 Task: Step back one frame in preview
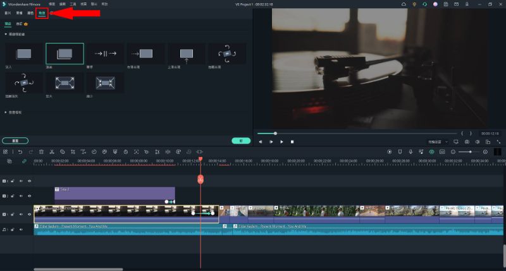coord(261,142)
